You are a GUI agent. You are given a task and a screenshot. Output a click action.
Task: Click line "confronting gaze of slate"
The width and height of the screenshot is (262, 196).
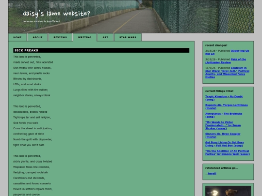click(29, 134)
